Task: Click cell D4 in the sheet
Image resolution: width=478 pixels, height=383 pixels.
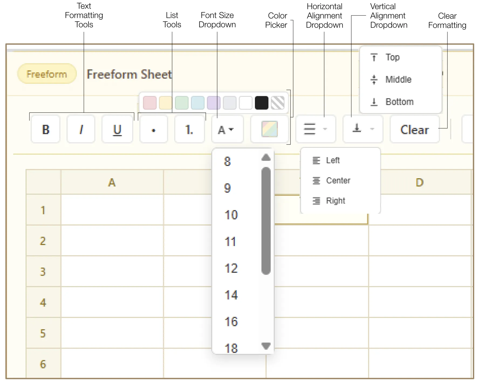Action: [x=420, y=302]
